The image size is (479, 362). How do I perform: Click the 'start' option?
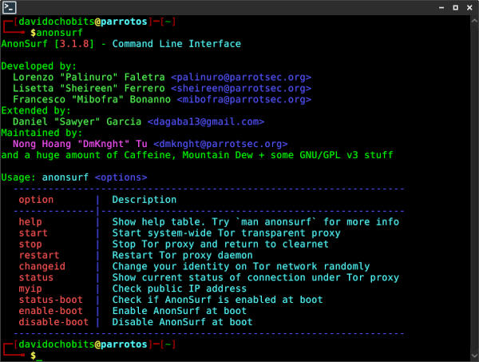(x=33, y=233)
